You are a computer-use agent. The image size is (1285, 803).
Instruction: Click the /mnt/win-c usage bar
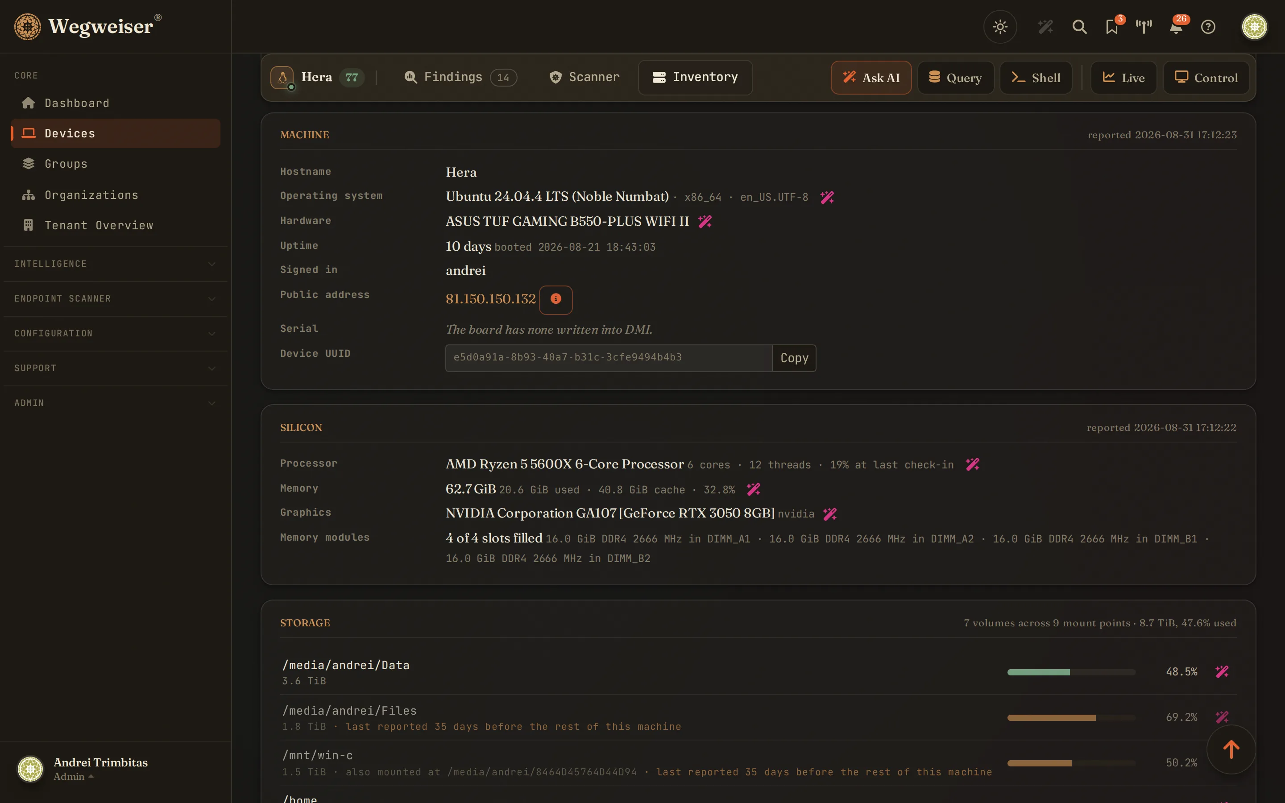point(1071,763)
